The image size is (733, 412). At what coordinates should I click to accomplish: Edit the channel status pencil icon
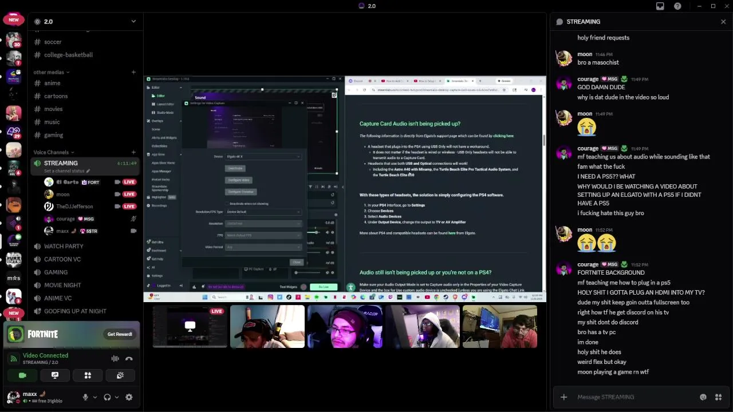(x=88, y=171)
